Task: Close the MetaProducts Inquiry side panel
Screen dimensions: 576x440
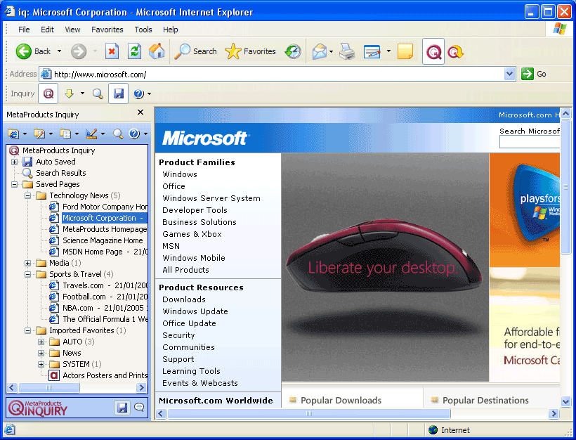Action: [x=140, y=113]
